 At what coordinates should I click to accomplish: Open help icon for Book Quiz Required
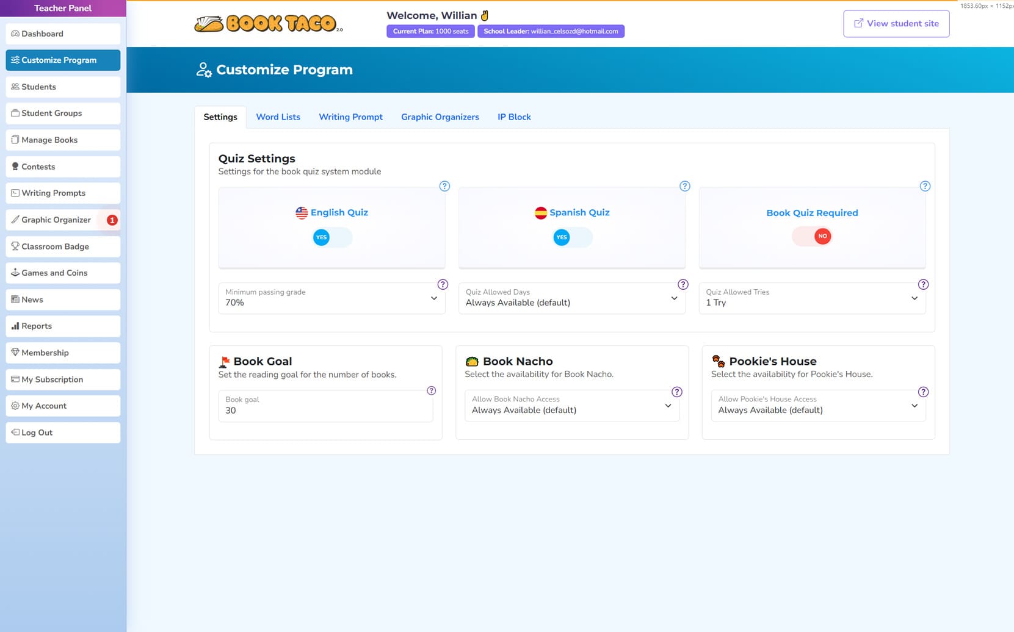tap(925, 186)
